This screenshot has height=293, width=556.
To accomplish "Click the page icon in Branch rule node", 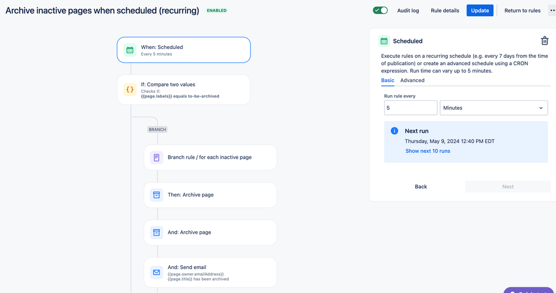I will (x=156, y=158).
